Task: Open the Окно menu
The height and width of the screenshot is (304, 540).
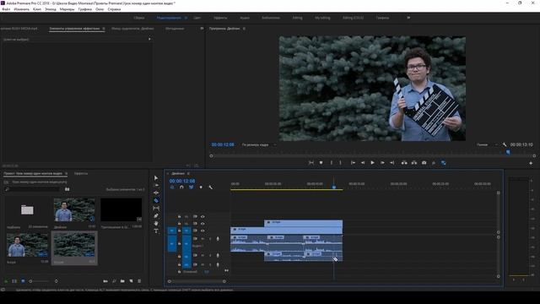Action: coord(100,9)
